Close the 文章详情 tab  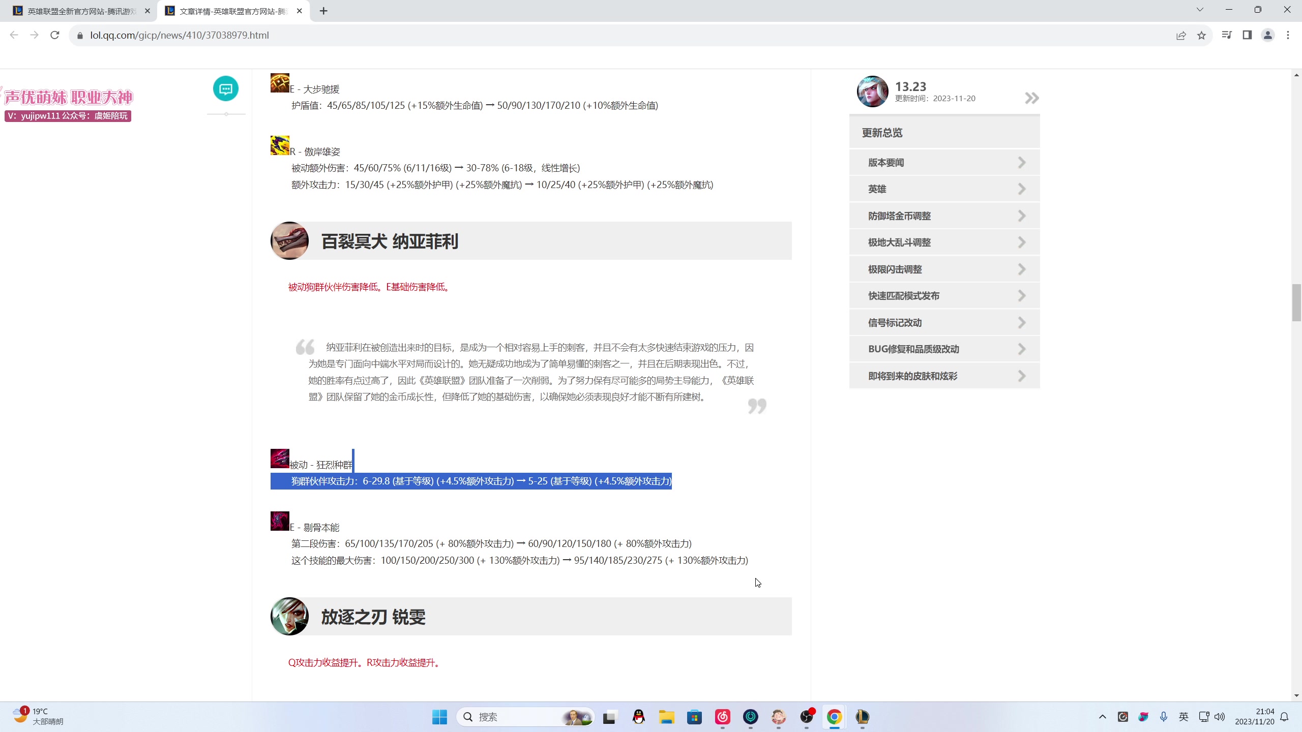click(x=300, y=11)
